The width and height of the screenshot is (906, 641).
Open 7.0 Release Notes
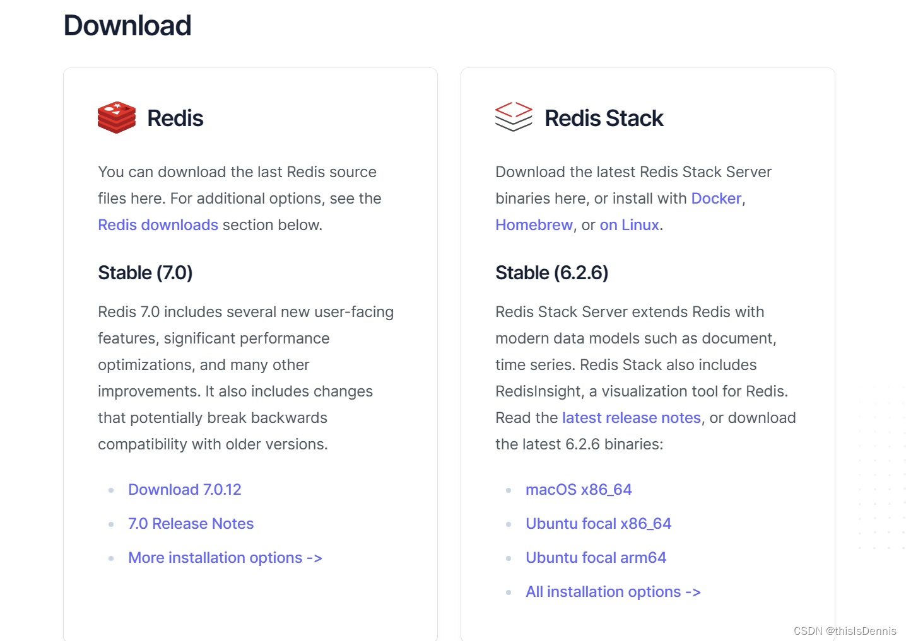click(191, 524)
